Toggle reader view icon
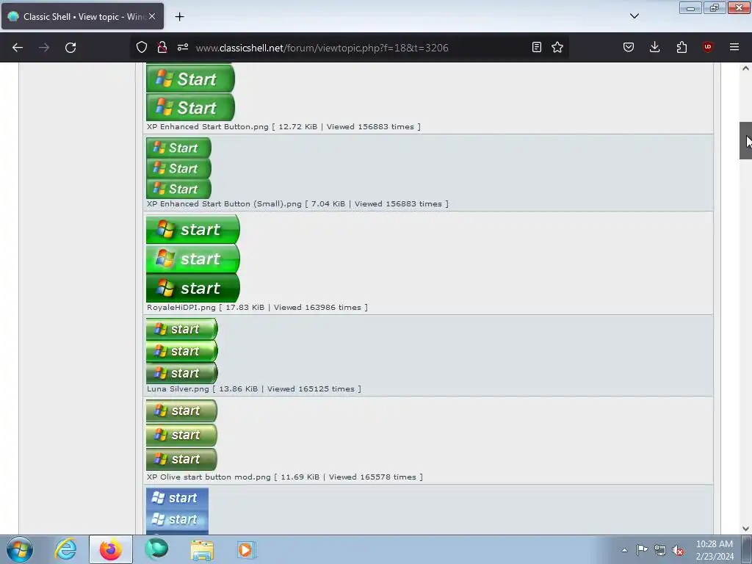Image resolution: width=752 pixels, height=564 pixels. [x=537, y=47]
